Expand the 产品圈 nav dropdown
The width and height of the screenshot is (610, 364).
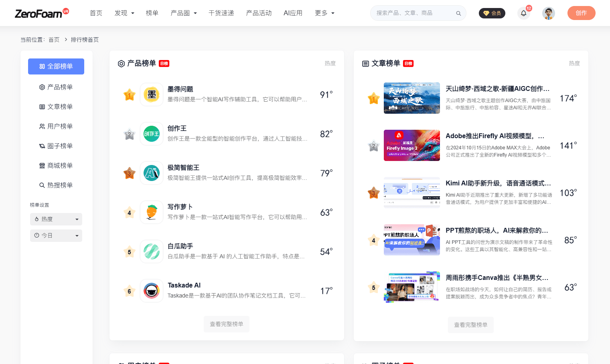click(x=184, y=13)
